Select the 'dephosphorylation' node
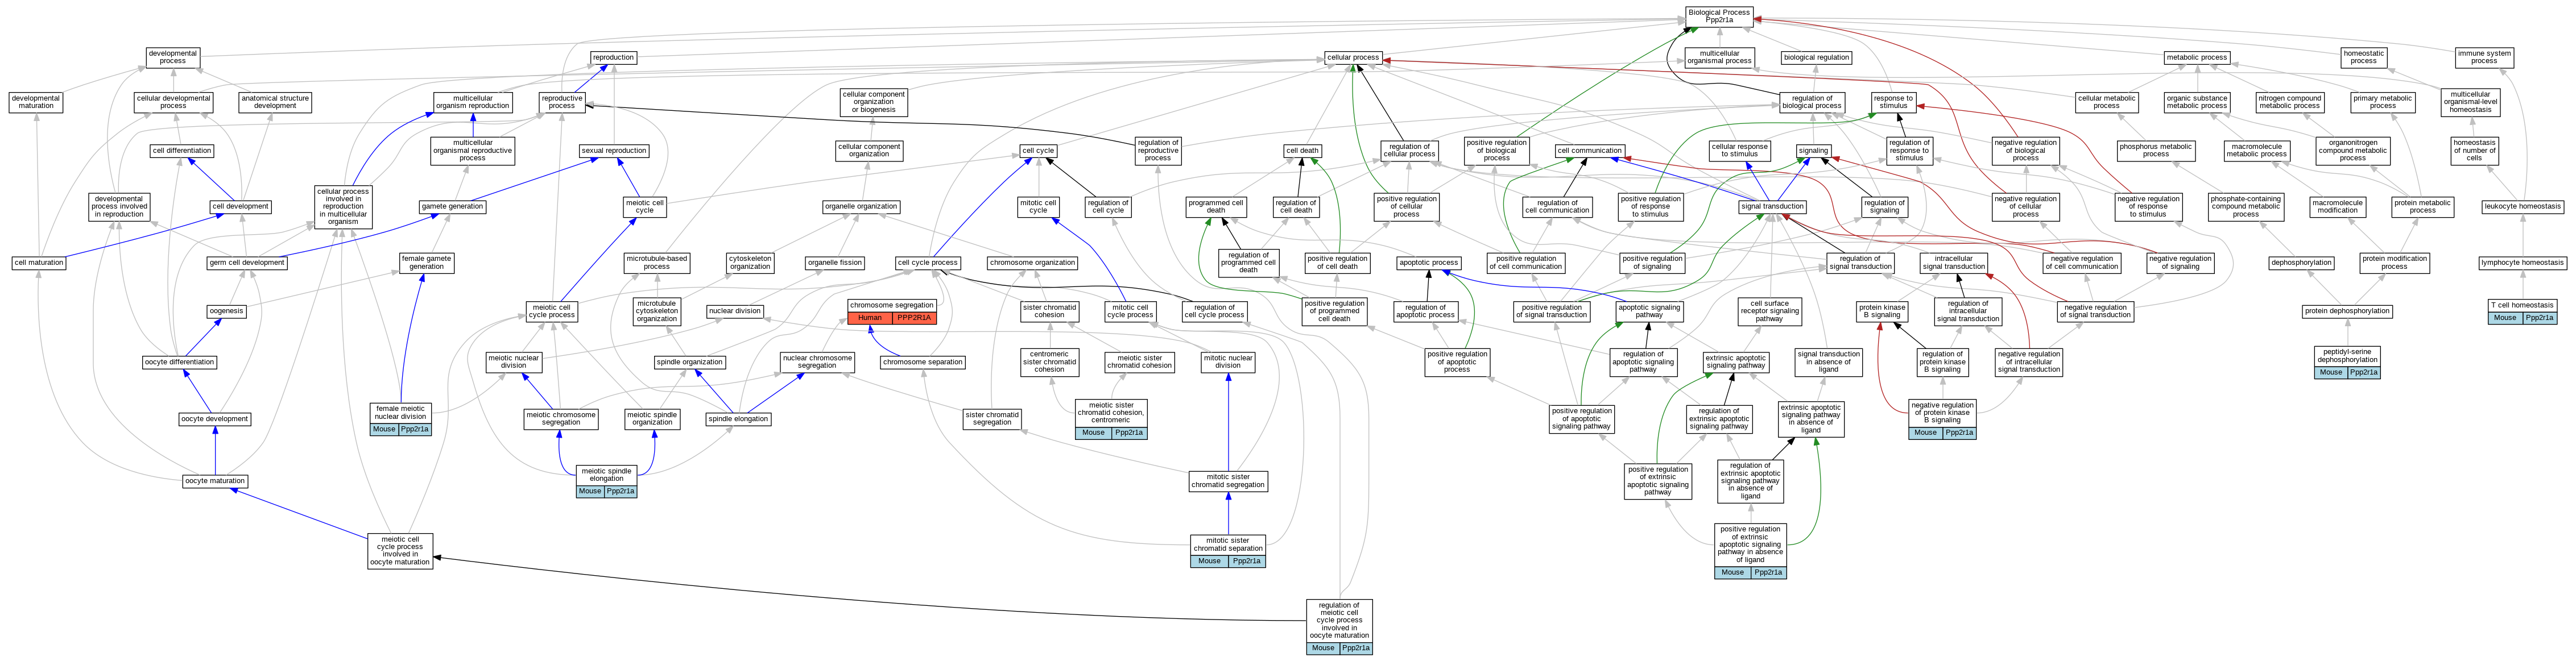The height and width of the screenshot is (661, 2576). 2302,263
